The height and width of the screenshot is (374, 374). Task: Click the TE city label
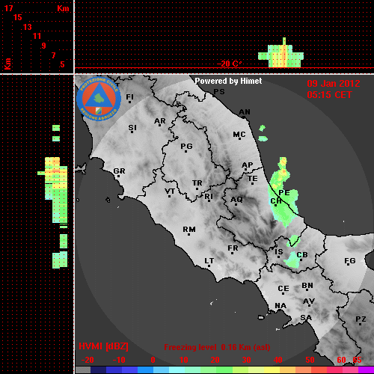pos(253,179)
